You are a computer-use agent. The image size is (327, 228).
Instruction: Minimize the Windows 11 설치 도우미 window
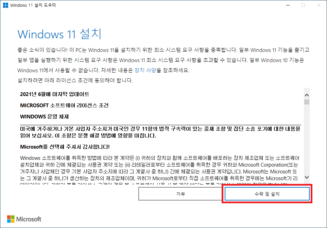click(x=288, y=5)
